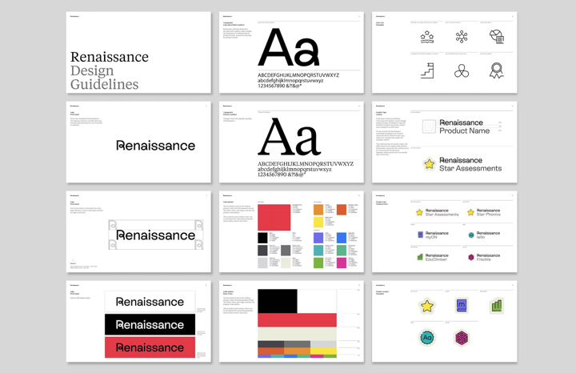Viewport: 576px width, 373px height.
Task: Click the purple myON book symbol
Action: click(462, 305)
